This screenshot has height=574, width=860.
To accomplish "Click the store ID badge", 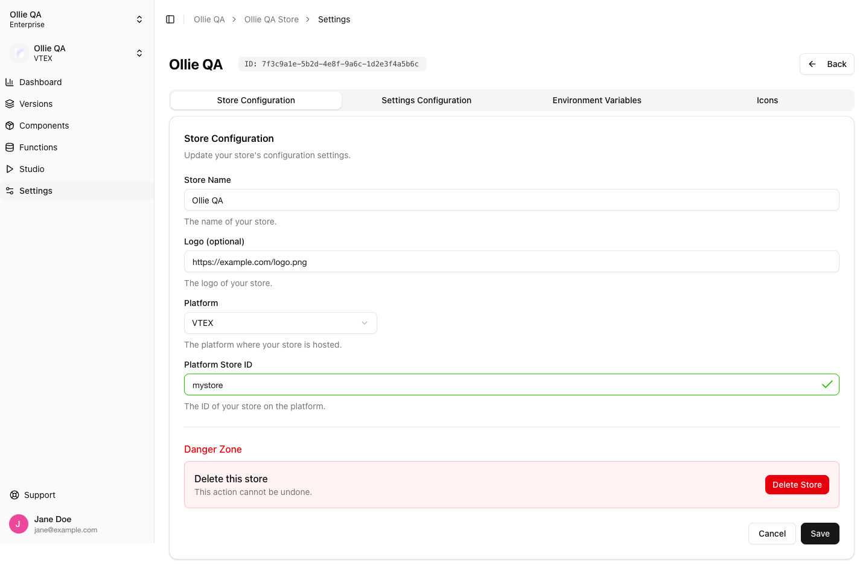I will (x=332, y=64).
